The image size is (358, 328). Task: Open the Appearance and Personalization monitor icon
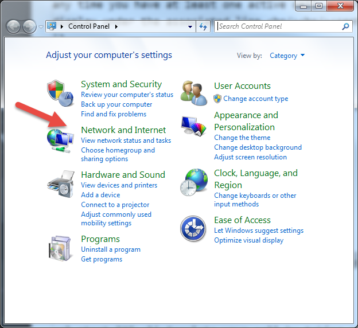[x=194, y=126]
